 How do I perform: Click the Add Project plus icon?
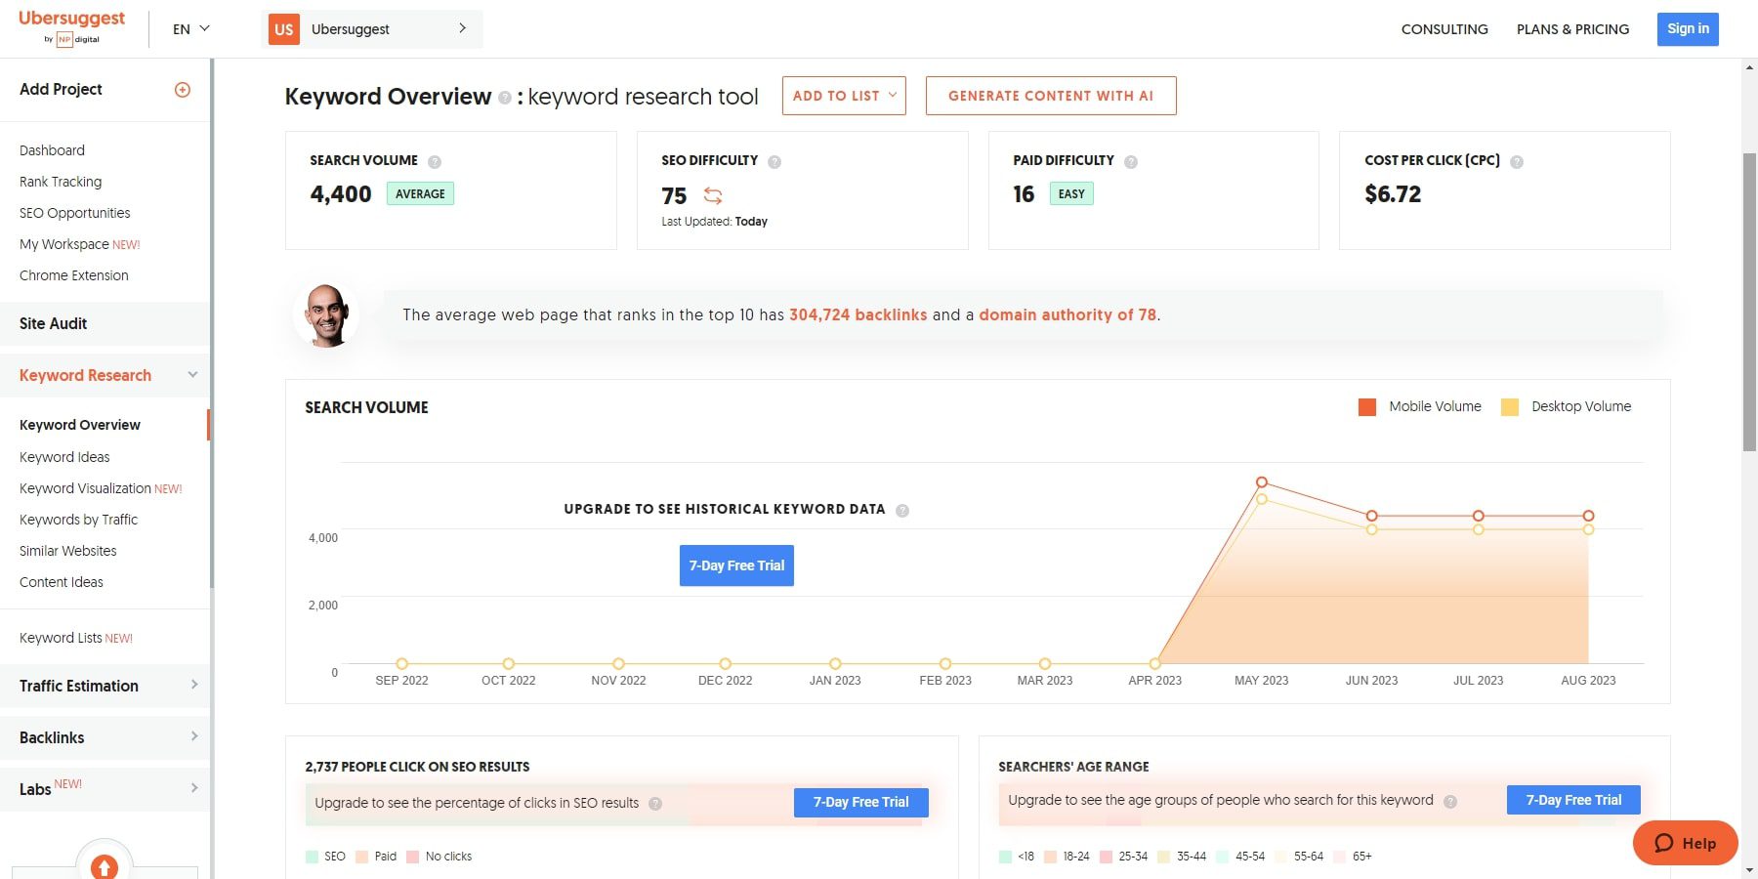(x=183, y=89)
